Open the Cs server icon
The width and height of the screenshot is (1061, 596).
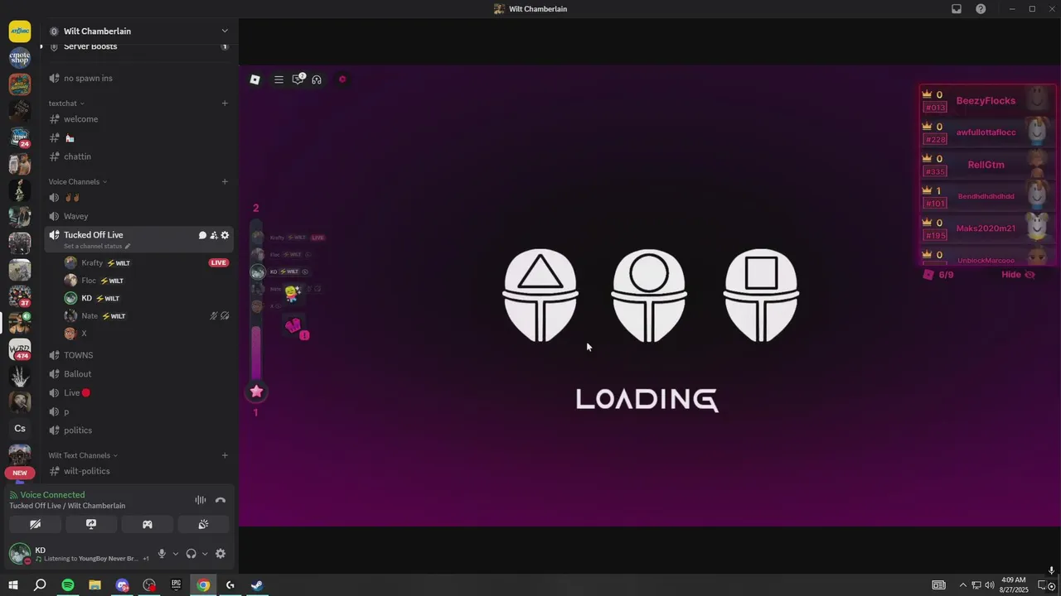pyautogui.click(x=20, y=429)
